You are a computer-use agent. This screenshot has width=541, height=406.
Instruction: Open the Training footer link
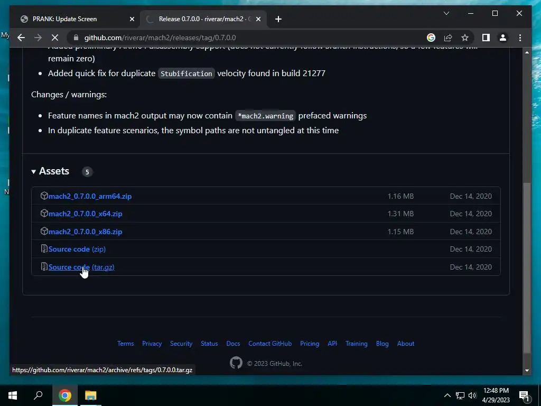click(357, 344)
